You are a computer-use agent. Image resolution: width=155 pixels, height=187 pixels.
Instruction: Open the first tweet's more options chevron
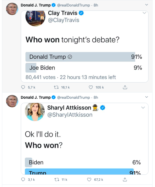point(146,5)
